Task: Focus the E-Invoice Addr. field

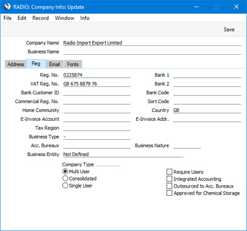Action: click(207, 119)
